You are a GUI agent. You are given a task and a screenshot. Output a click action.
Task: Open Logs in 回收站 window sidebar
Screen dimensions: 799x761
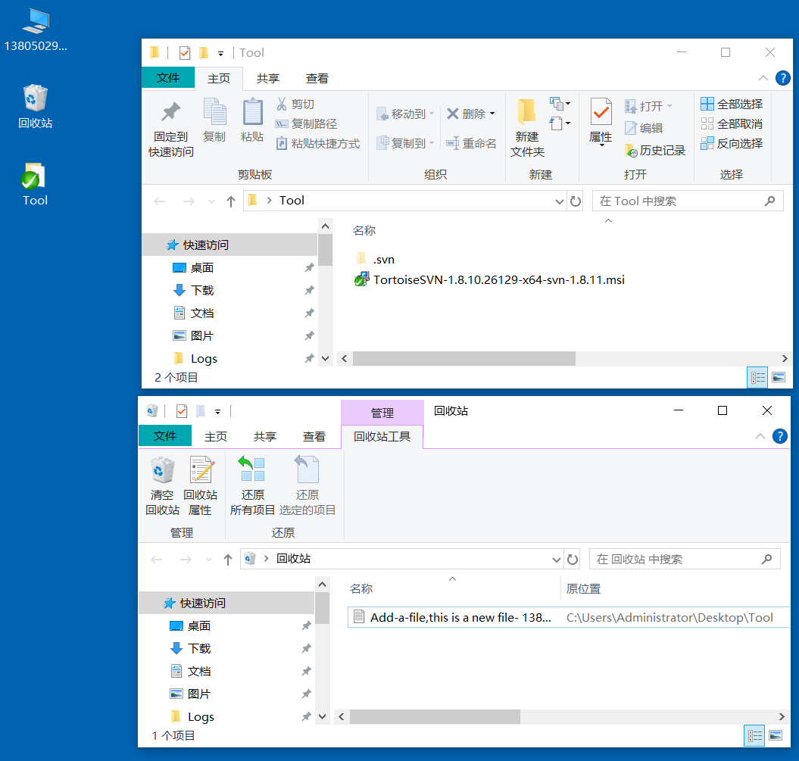click(201, 716)
